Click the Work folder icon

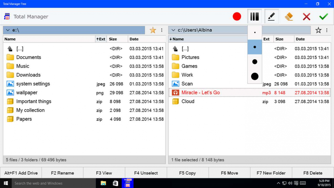(x=175, y=75)
